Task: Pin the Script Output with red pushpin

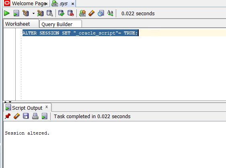Action: [8, 116]
